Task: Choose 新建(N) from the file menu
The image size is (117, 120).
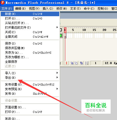Action: (x=30, y=14)
